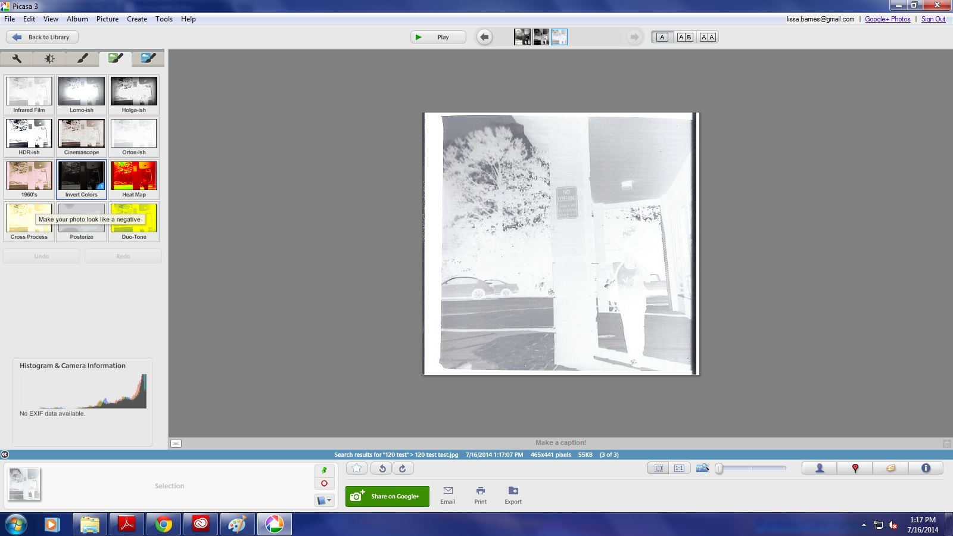Click the zoom slider handle
The height and width of the screenshot is (536, 953).
pos(719,469)
